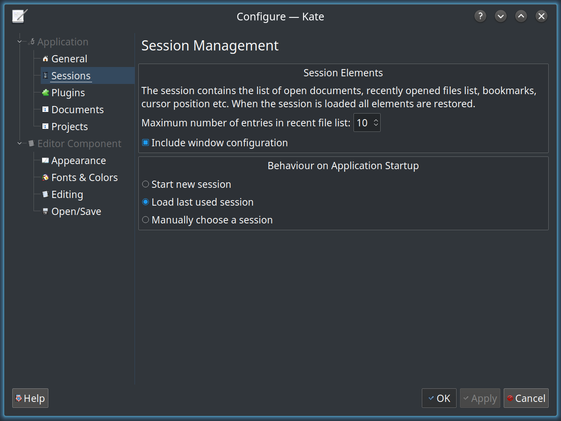Click the Fonts & Colors palette icon
The image size is (561, 421).
45,178
